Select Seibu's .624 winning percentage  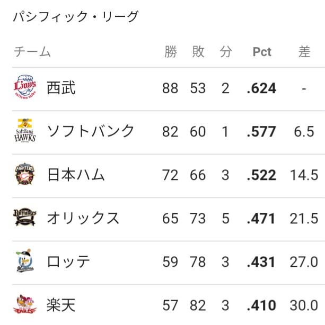click(x=261, y=88)
